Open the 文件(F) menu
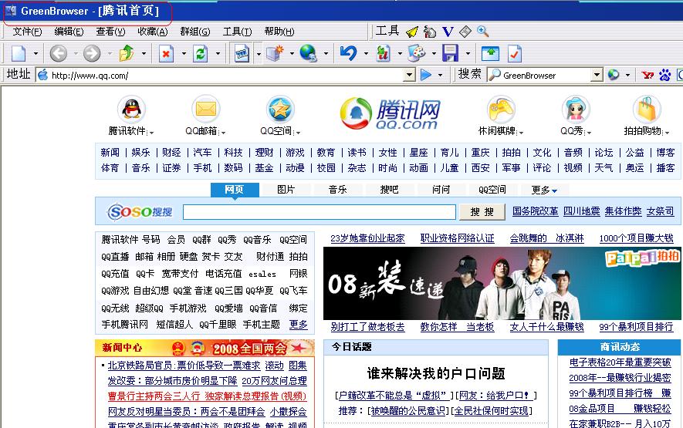Viewport: 683px width, 428px height. [x=27, y=32]
